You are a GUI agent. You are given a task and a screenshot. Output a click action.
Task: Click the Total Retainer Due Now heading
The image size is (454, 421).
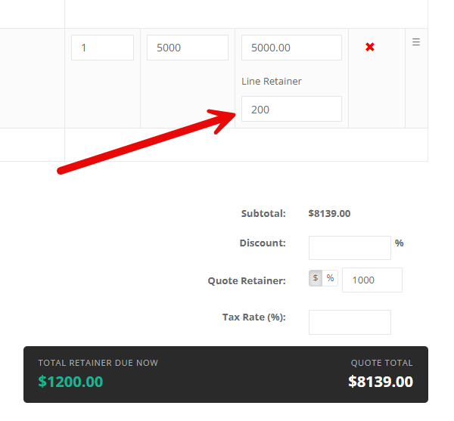click(98, 363)
